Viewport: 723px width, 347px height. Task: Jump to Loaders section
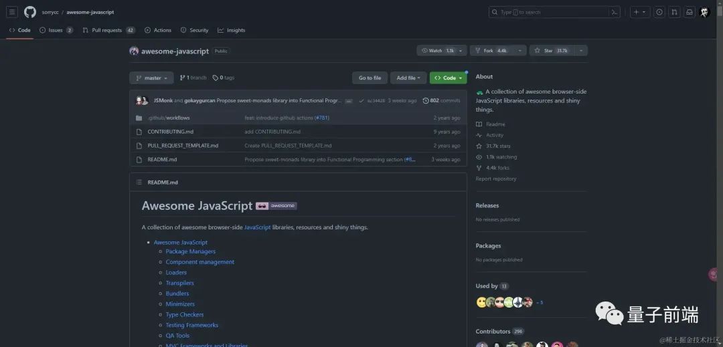[x=176, y=272]
